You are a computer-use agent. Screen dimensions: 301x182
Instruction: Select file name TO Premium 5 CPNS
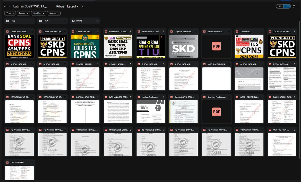118,130
